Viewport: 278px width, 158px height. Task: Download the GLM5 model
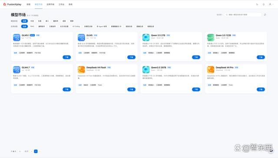tap(131, 57)
